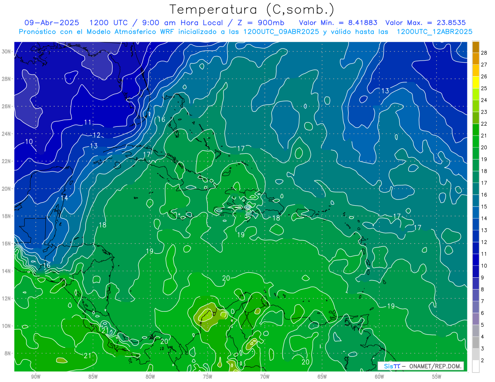This screenshot has width=495, height=382.
Task: Click the bright yellow swatch in the color scale
Action: pyautogui.click(x=476, y=82)
